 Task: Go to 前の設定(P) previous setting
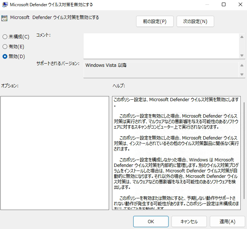(155, 22)
